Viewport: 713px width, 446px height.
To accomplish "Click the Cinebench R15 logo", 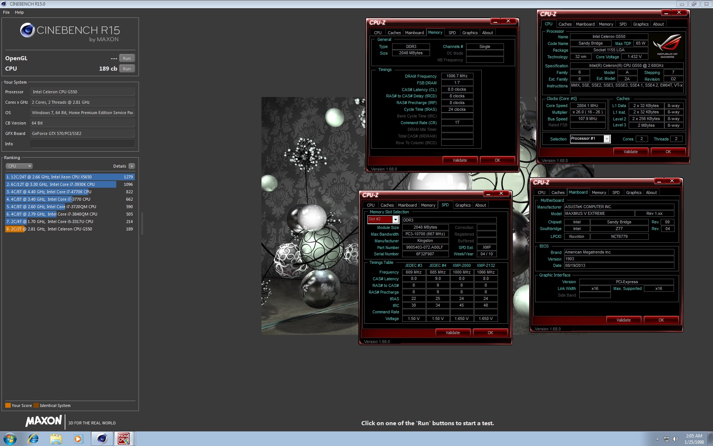I will 70,32.
